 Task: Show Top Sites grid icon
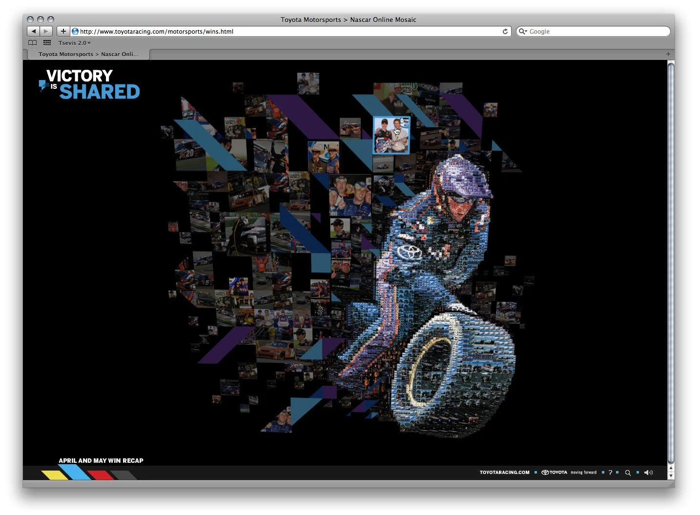47,43
